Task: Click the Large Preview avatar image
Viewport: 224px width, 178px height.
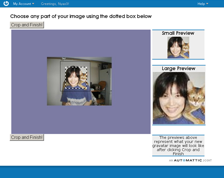Action: pos(178,98)
